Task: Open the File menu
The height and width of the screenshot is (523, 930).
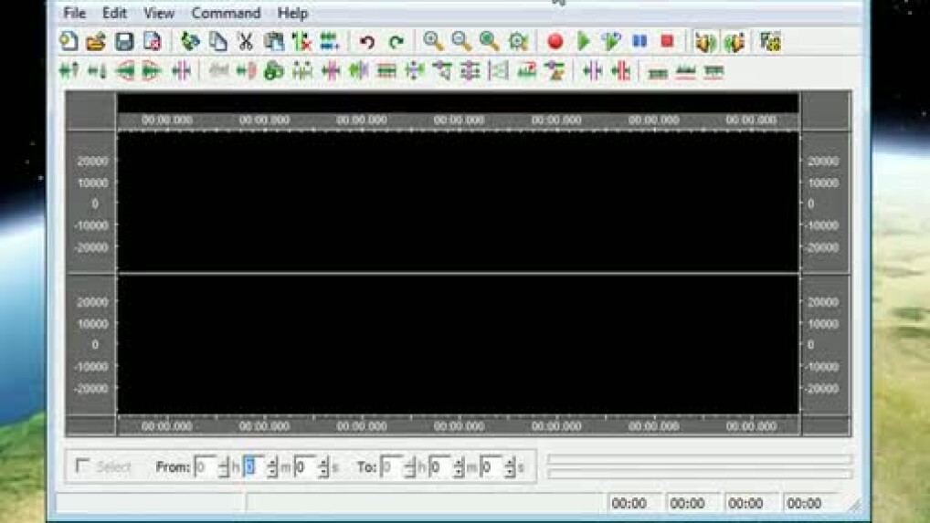Action: click(x=74, y=13)
